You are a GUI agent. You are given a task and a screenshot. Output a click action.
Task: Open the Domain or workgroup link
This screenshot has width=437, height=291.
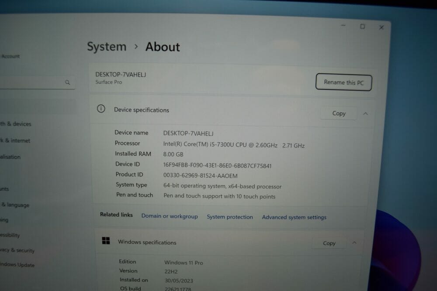coord(170,216)
